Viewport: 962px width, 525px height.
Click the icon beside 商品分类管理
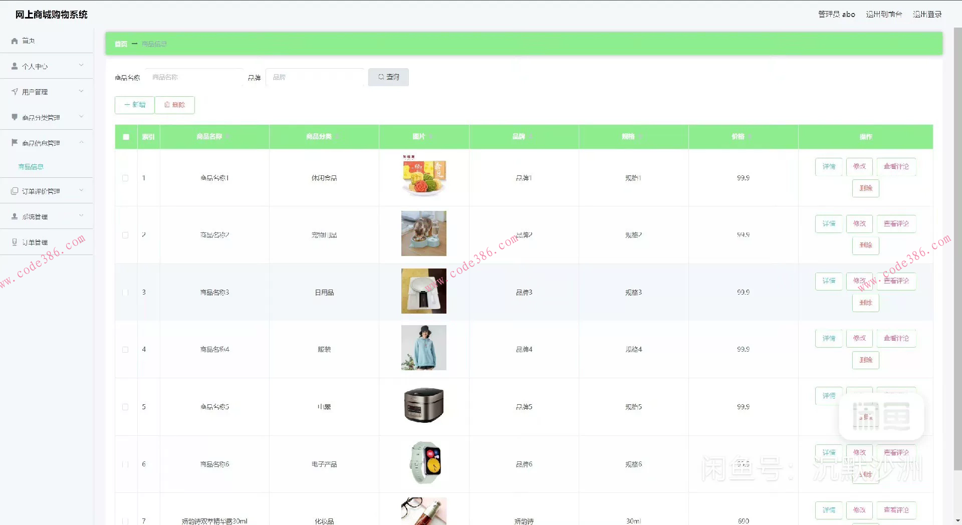coord(15,117)
